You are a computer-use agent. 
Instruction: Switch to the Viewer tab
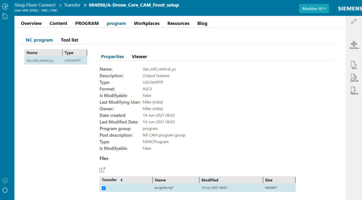(139, 57)
